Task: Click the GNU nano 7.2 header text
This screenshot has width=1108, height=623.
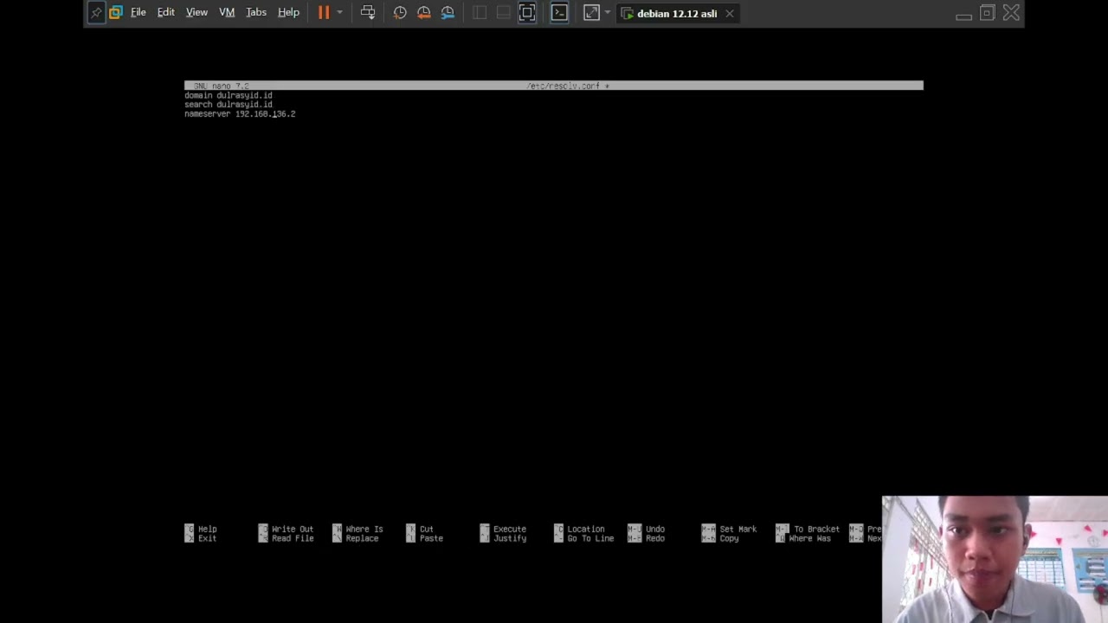Action: pyautogui.click(x=222, y=86)
